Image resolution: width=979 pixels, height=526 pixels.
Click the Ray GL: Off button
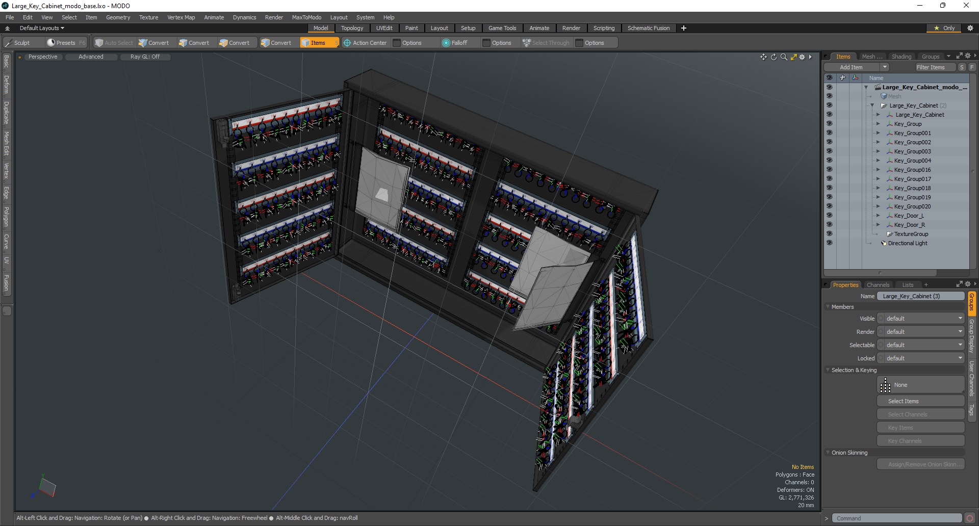point(145,57)
